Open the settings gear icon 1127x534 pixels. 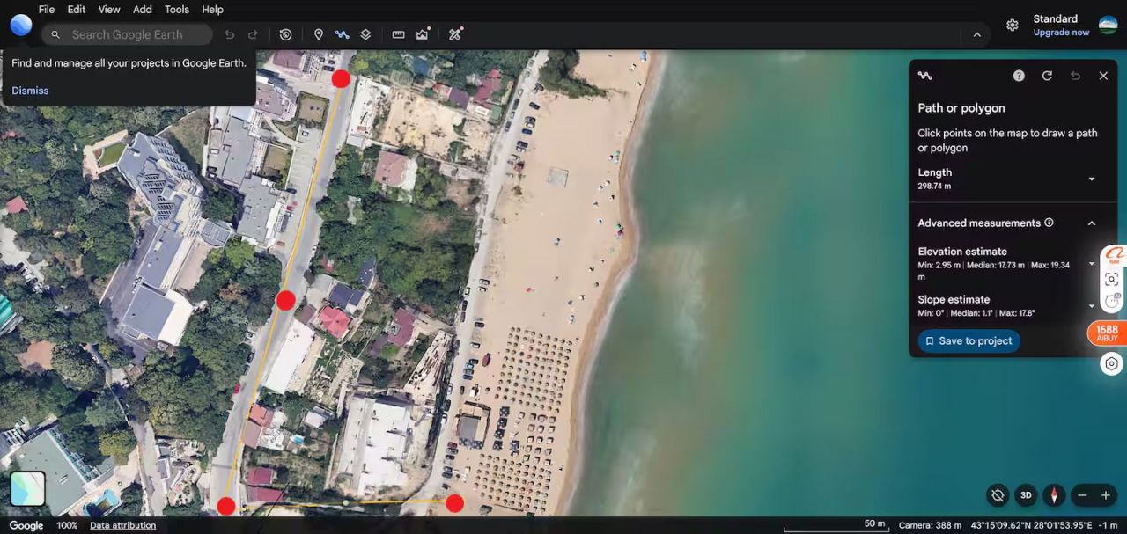(1013, 26)
